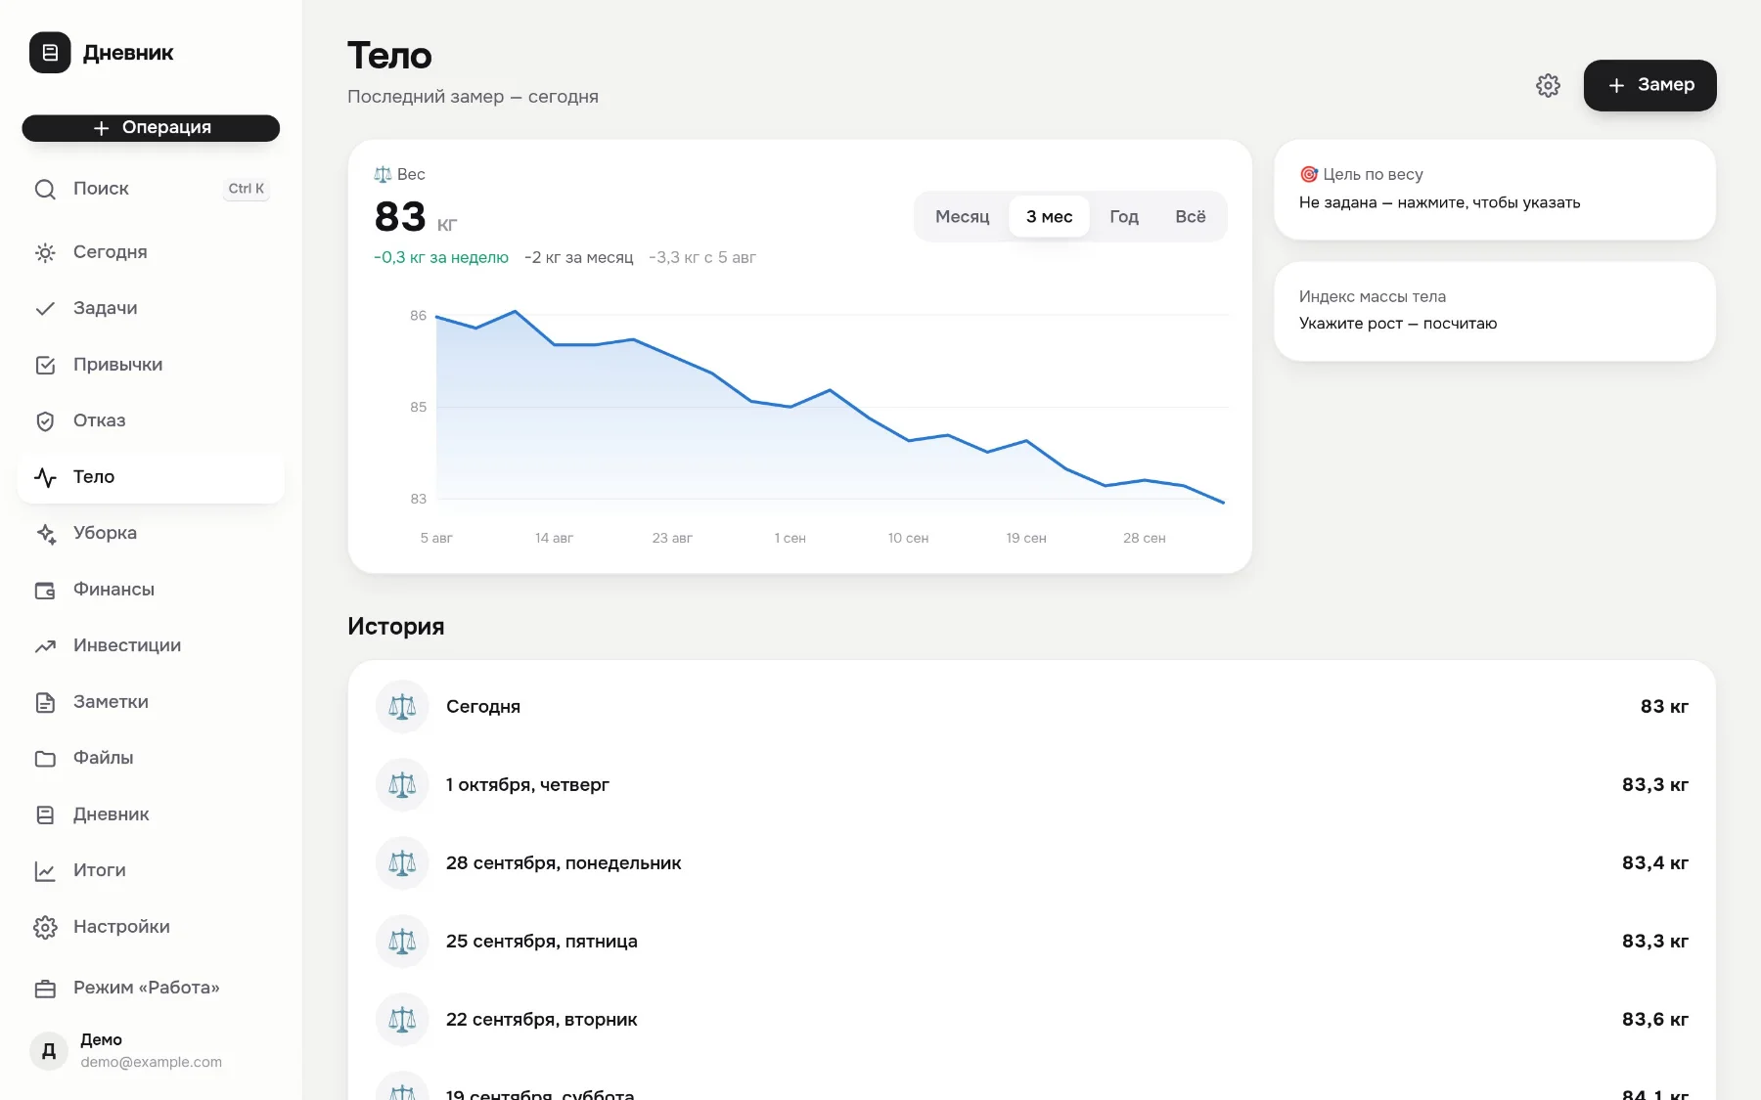Click the checkmark icon for Задачи

[x=45, y=308]
